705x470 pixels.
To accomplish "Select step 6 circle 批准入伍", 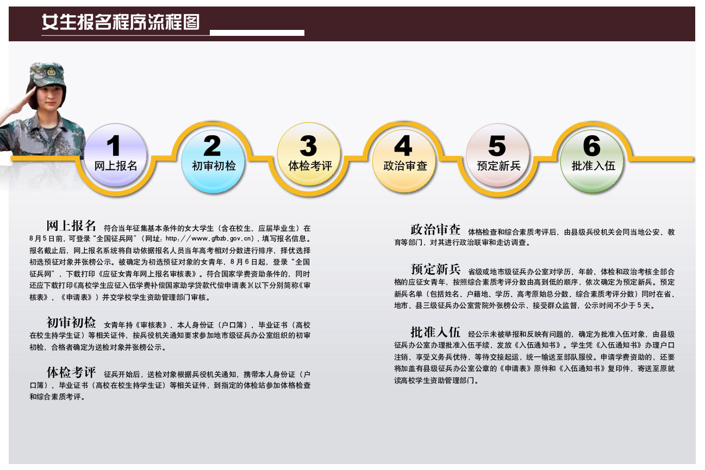I will coord(594,156).
